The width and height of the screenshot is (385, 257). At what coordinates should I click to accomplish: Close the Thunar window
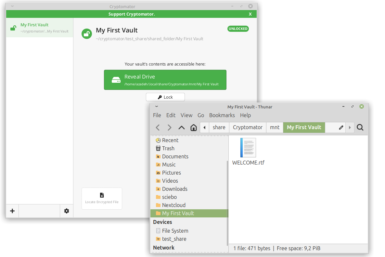[x=361, y=106]
